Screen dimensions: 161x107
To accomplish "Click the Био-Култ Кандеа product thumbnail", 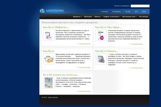I will 101,59.
